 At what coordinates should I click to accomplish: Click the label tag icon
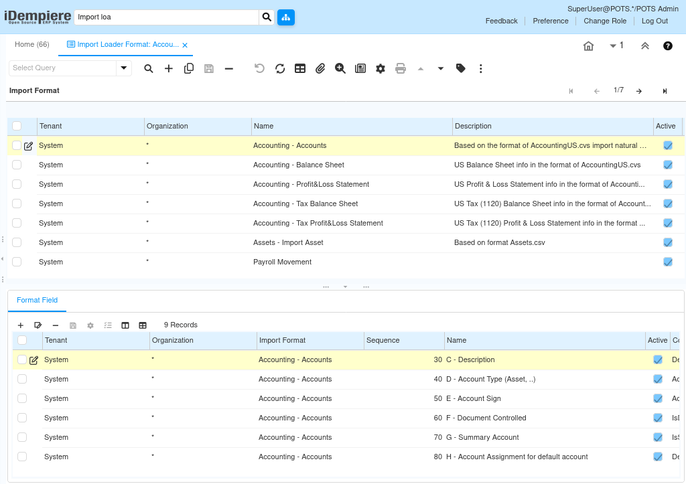461,68
